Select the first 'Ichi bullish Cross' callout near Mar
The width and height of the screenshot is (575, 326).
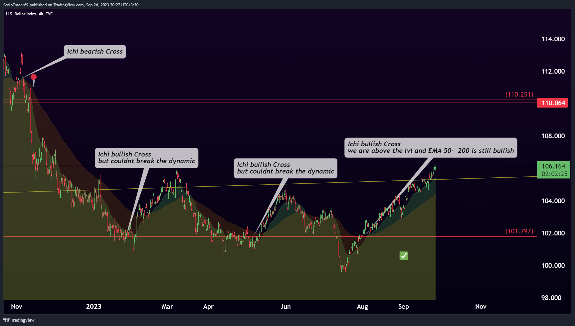[x=146, y=158]
